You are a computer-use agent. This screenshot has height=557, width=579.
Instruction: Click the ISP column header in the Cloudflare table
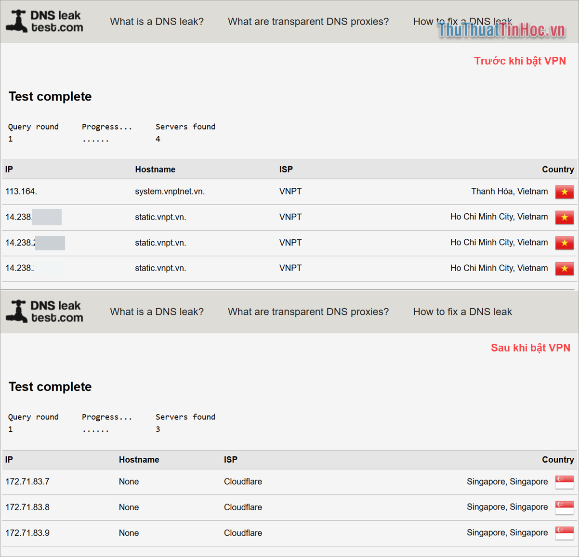coord(231,460)
